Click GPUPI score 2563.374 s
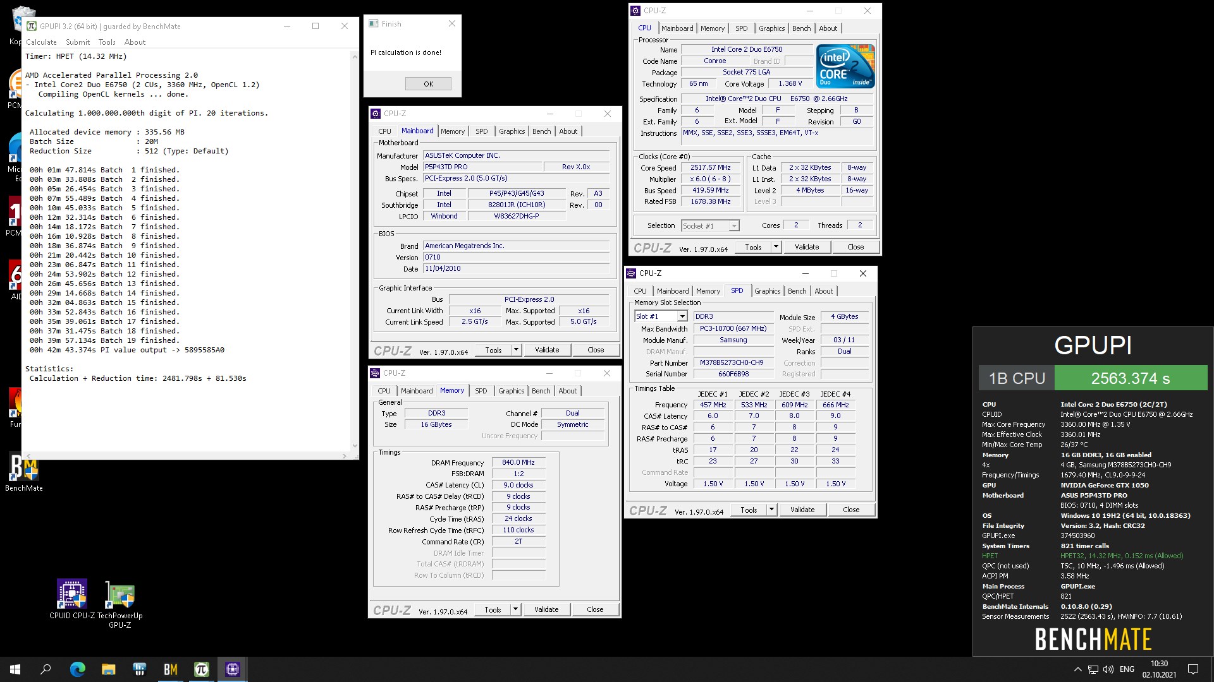Viewport: 1214px width, 682px height. tap(1131, 378)
